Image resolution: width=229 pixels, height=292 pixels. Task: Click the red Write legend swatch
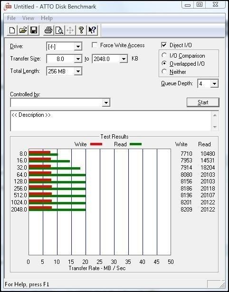pyautogui.click(x=96, y=144)
